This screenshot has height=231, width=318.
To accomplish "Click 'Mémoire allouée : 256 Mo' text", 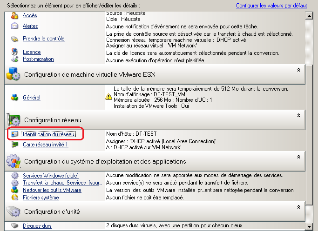I will click(142, 100).
